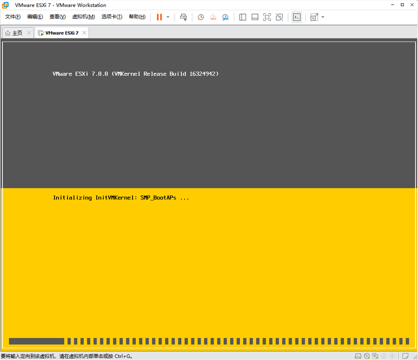
Task: Pause the ESXi virtual machine
Action: pyautogui.click(x=159, y=17)
